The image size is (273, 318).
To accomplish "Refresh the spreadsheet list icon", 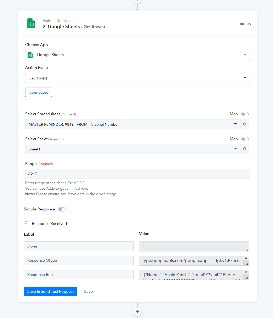I will (x=245, y=124).
